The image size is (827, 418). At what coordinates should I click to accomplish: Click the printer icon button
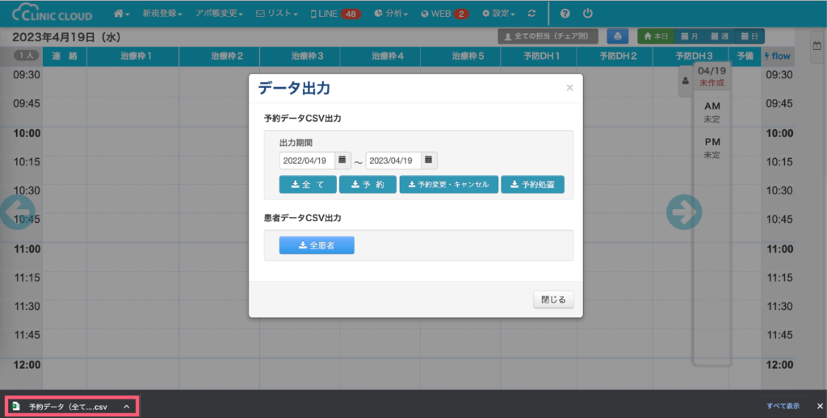[618, 36]
